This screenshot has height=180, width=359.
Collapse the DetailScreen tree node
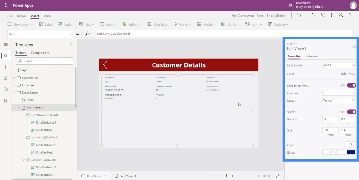point(14,93)
